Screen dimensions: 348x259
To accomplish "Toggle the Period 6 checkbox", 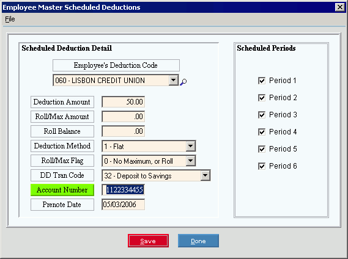I will [262, 166].
